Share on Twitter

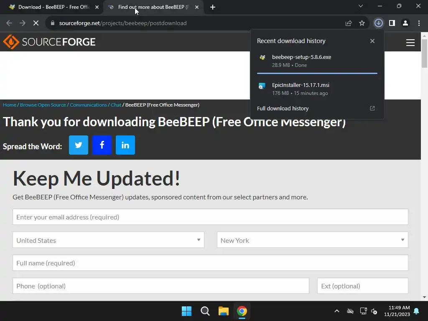tap(78, 145)
